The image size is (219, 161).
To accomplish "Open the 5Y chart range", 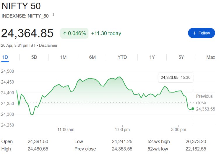I will (181, 57).
